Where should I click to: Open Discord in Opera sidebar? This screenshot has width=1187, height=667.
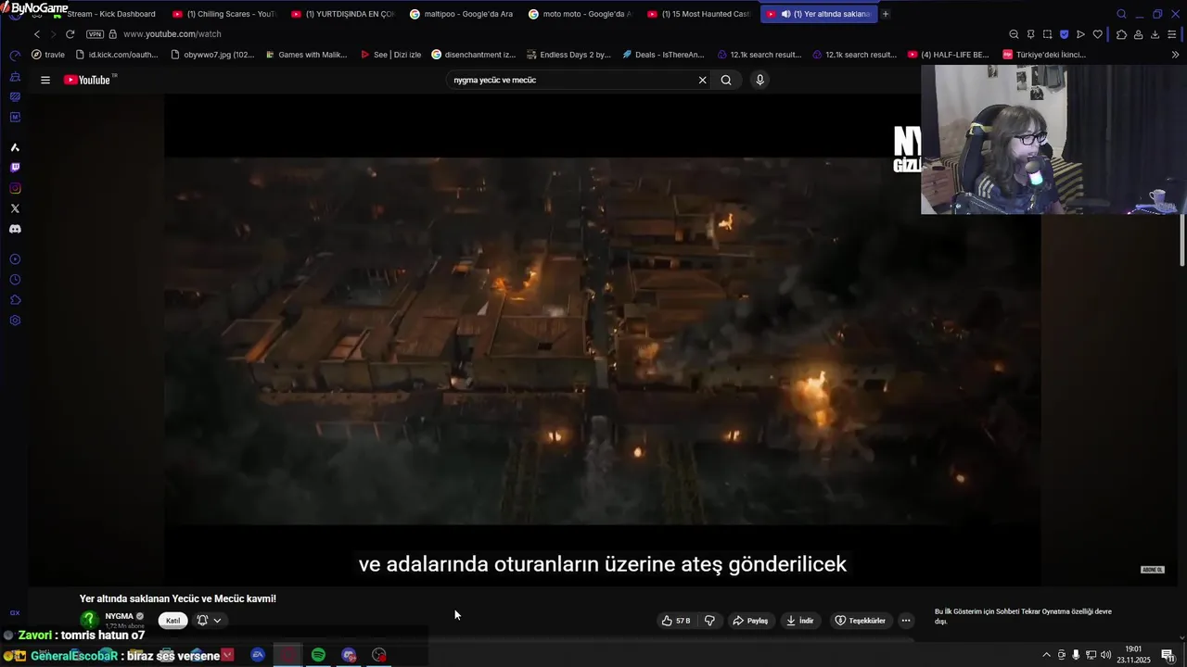[15, 229]
